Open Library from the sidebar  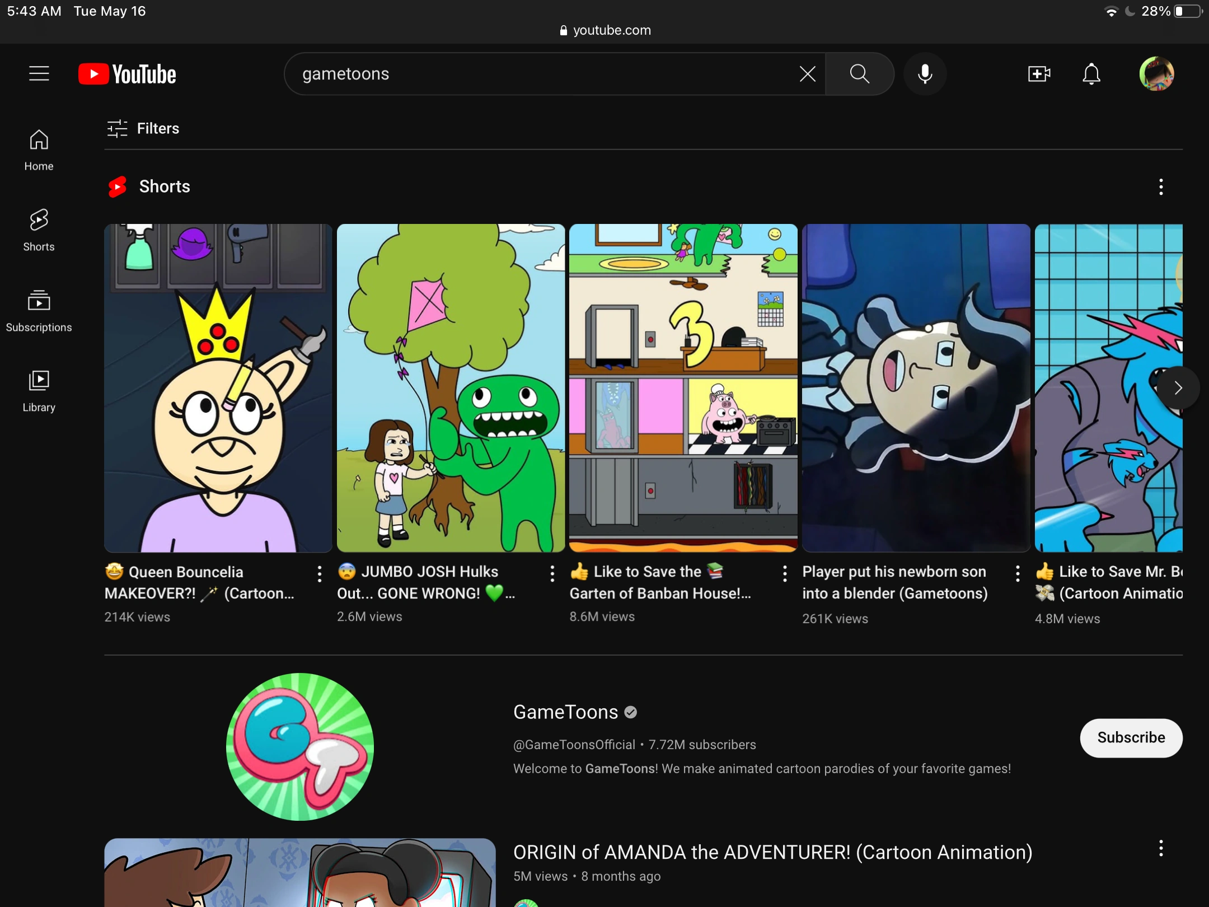pos(39,390)
